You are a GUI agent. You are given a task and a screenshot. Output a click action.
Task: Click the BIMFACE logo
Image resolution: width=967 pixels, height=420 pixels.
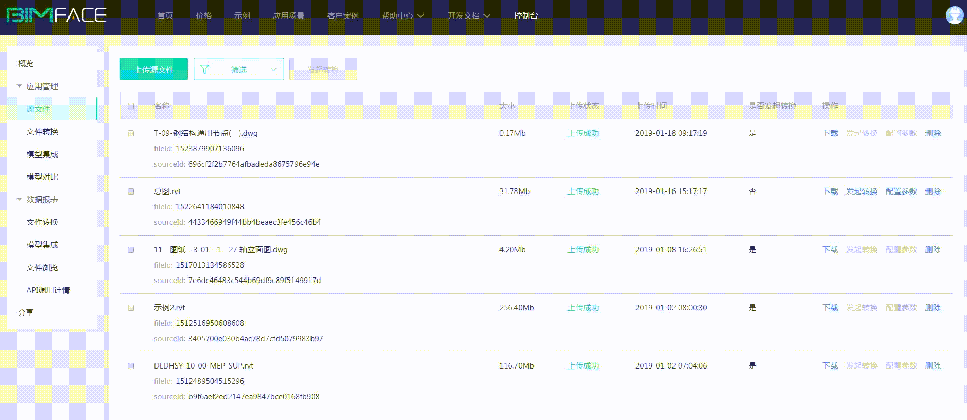click(56, 15)
